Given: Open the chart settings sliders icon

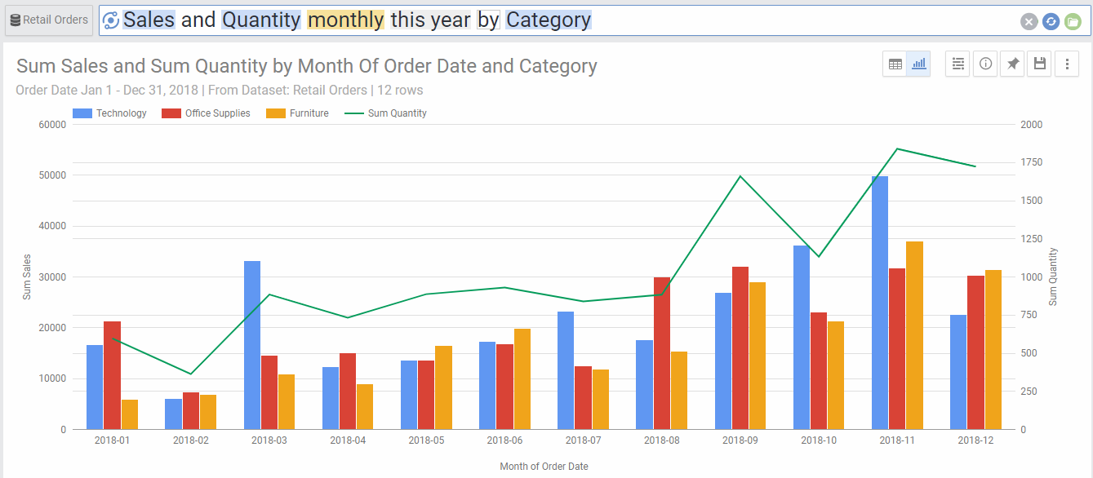Looking at the screenshot, I should [958, 64].
